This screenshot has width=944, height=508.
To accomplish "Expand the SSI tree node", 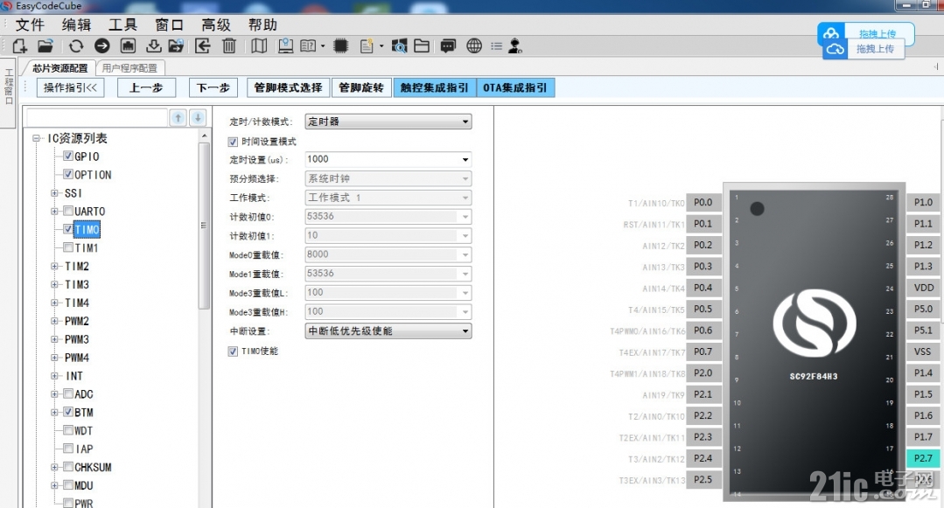I will tap(54, 192).
